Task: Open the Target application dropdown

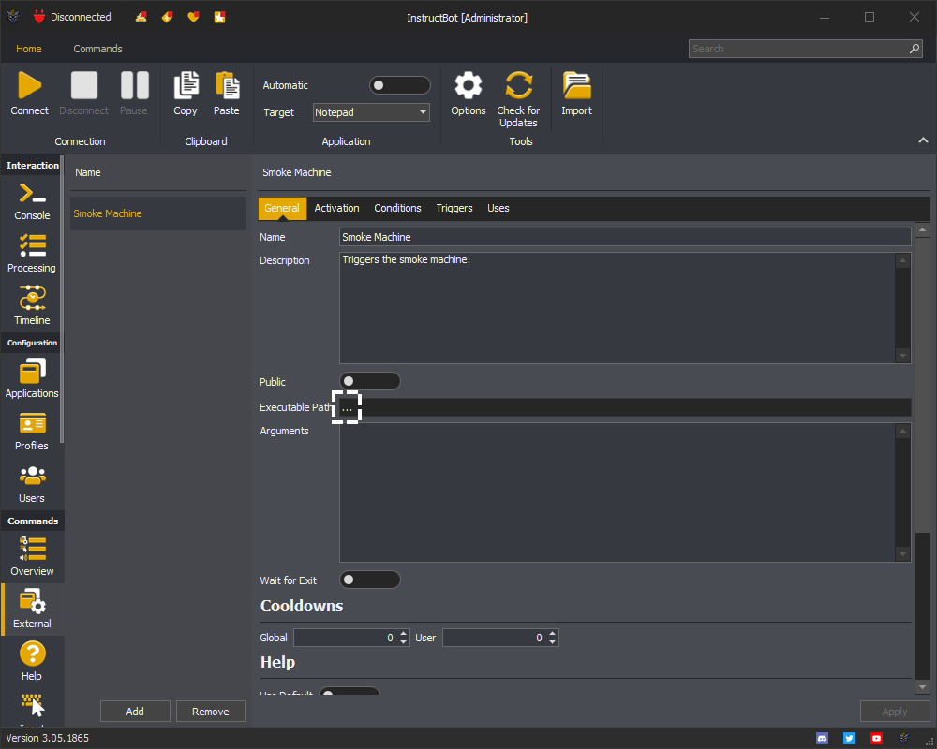Action: coord(371,112)
